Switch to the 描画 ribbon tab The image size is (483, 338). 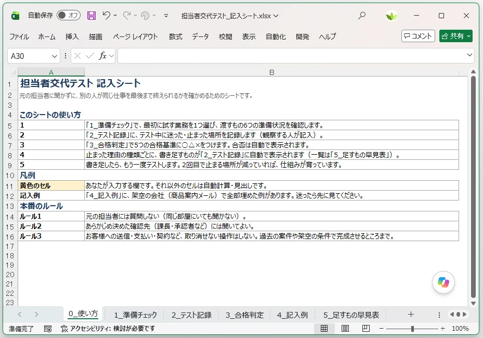(x=96, y=36)
